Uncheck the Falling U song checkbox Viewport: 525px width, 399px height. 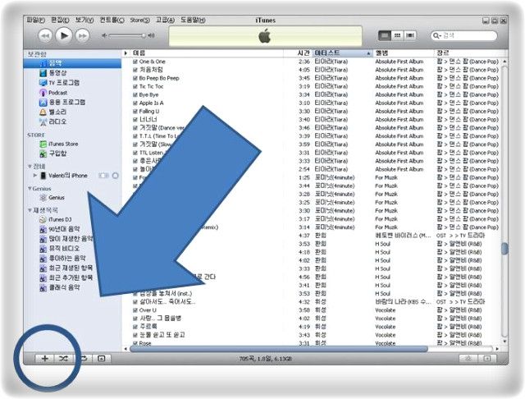point(135,111)
